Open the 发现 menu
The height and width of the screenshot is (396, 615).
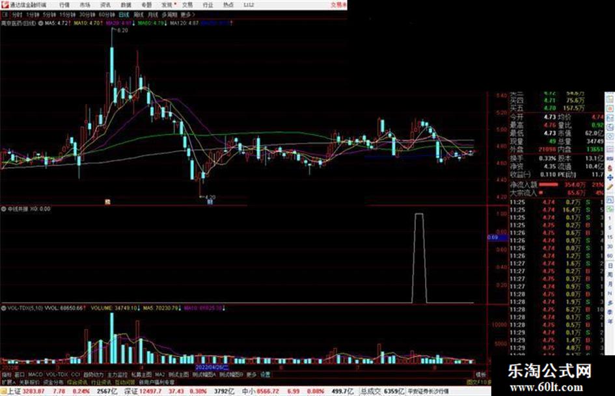[167, 5]
